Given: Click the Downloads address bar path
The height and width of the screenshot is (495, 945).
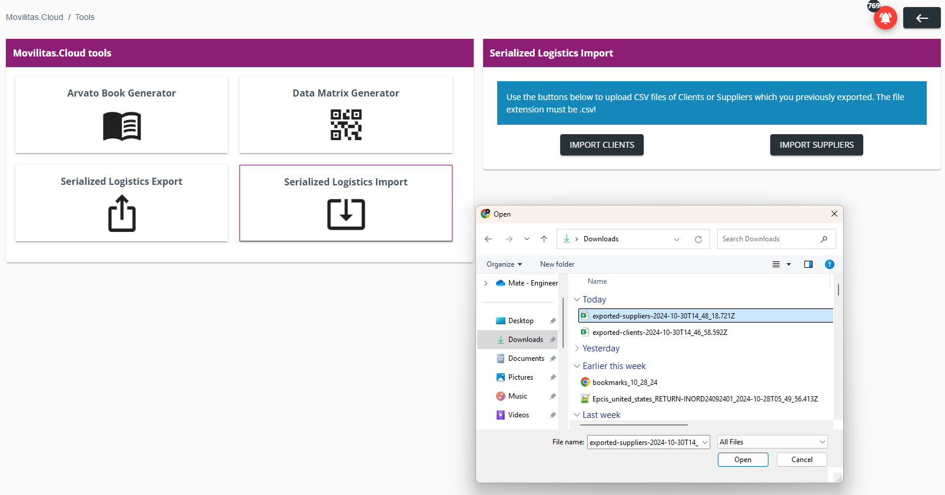Looking at the screenshot, I should tap(601, 239).
